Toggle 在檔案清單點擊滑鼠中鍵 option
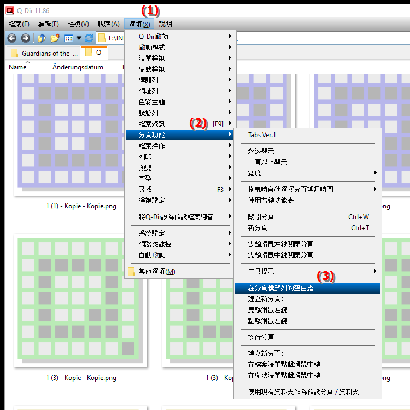This screenshot has width=410, height=410. [308, 365]
